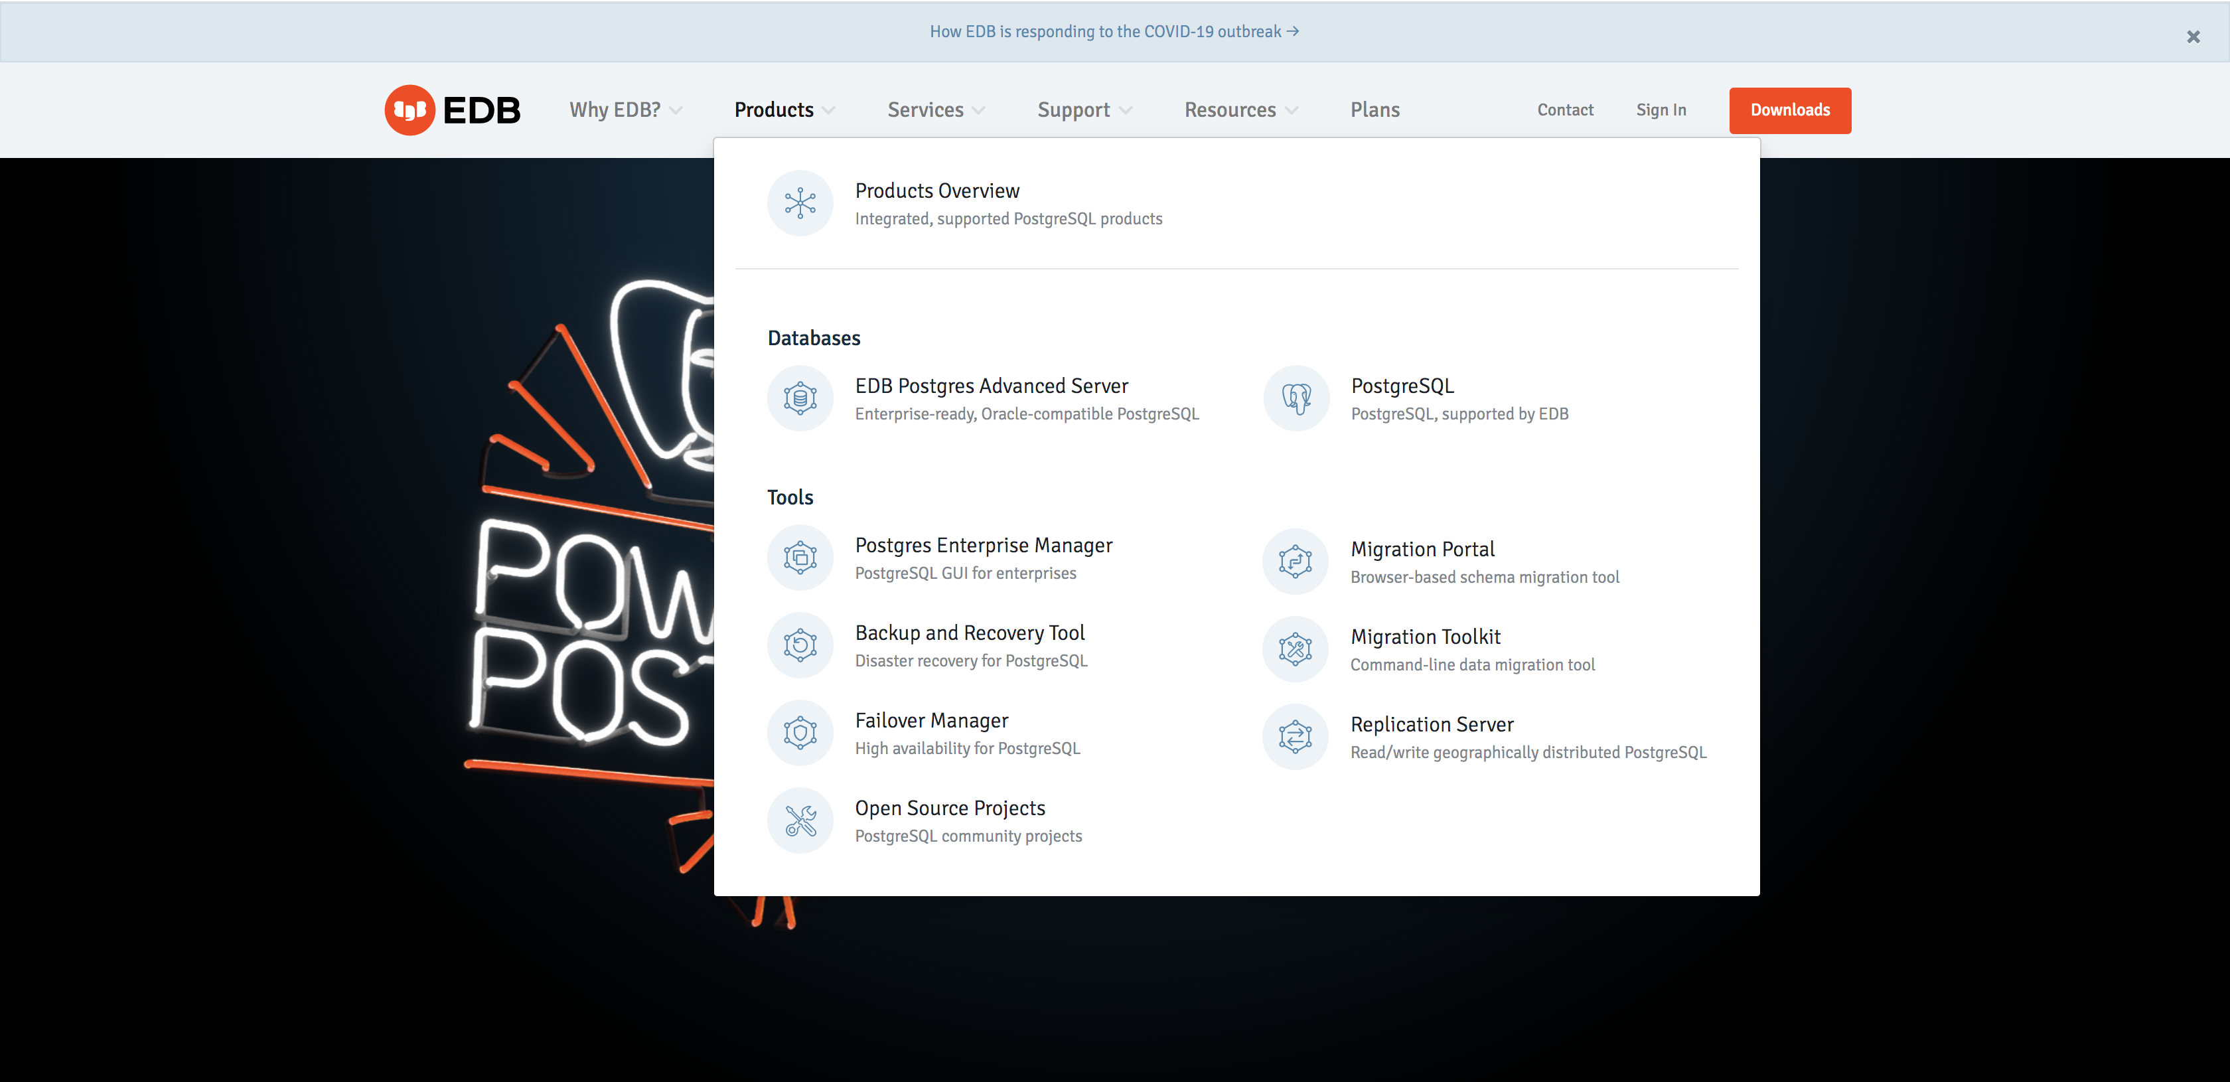Click the Products Overview network icon
This screenshot has height=1082, width=2230.
pyautogui.click(x=800, y=203)
